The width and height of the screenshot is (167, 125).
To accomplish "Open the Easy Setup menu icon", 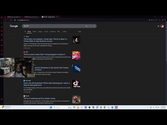I will pyautogui.click(x=165, y=20).
